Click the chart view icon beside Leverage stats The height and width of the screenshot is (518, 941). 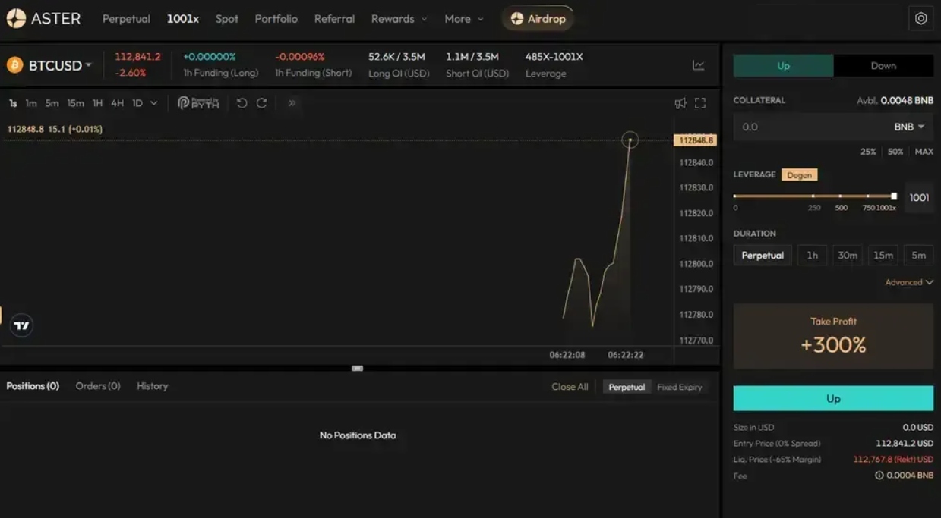pyautogui.click(x=699, y=66)
